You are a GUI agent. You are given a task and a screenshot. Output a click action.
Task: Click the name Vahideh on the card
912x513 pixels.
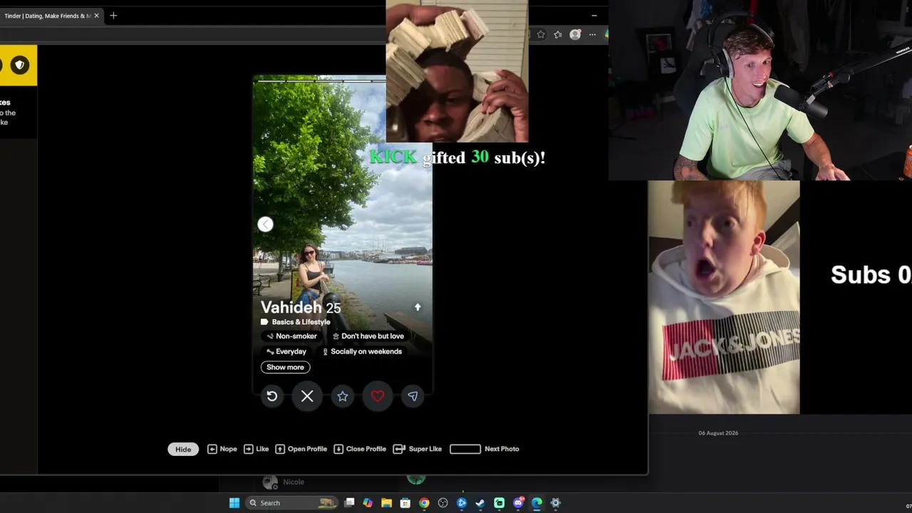[291, 307]
